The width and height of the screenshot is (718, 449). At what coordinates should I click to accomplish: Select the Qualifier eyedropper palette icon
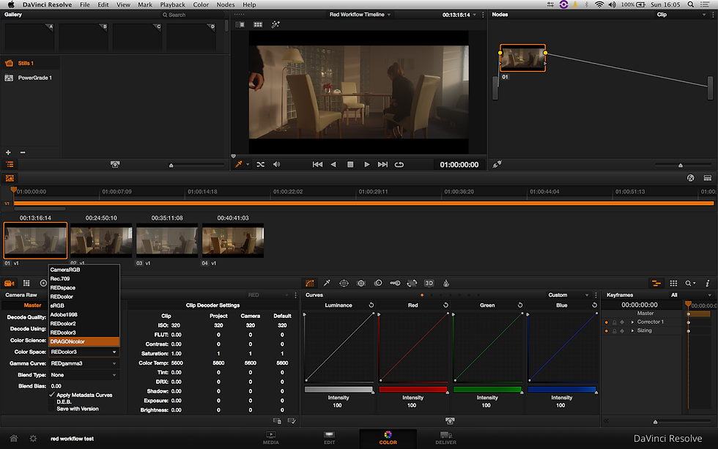click(327, 283)
